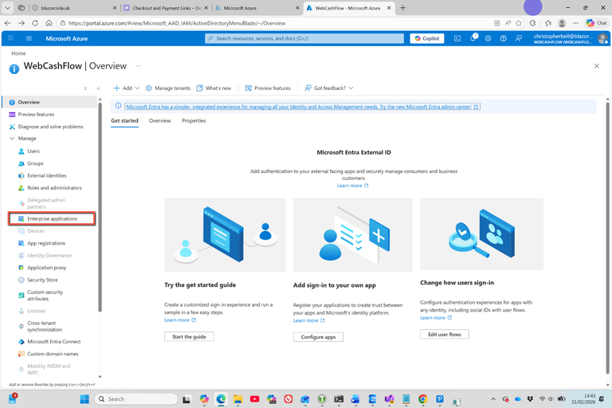Click the Start the guide button

[x=189, y=337]
